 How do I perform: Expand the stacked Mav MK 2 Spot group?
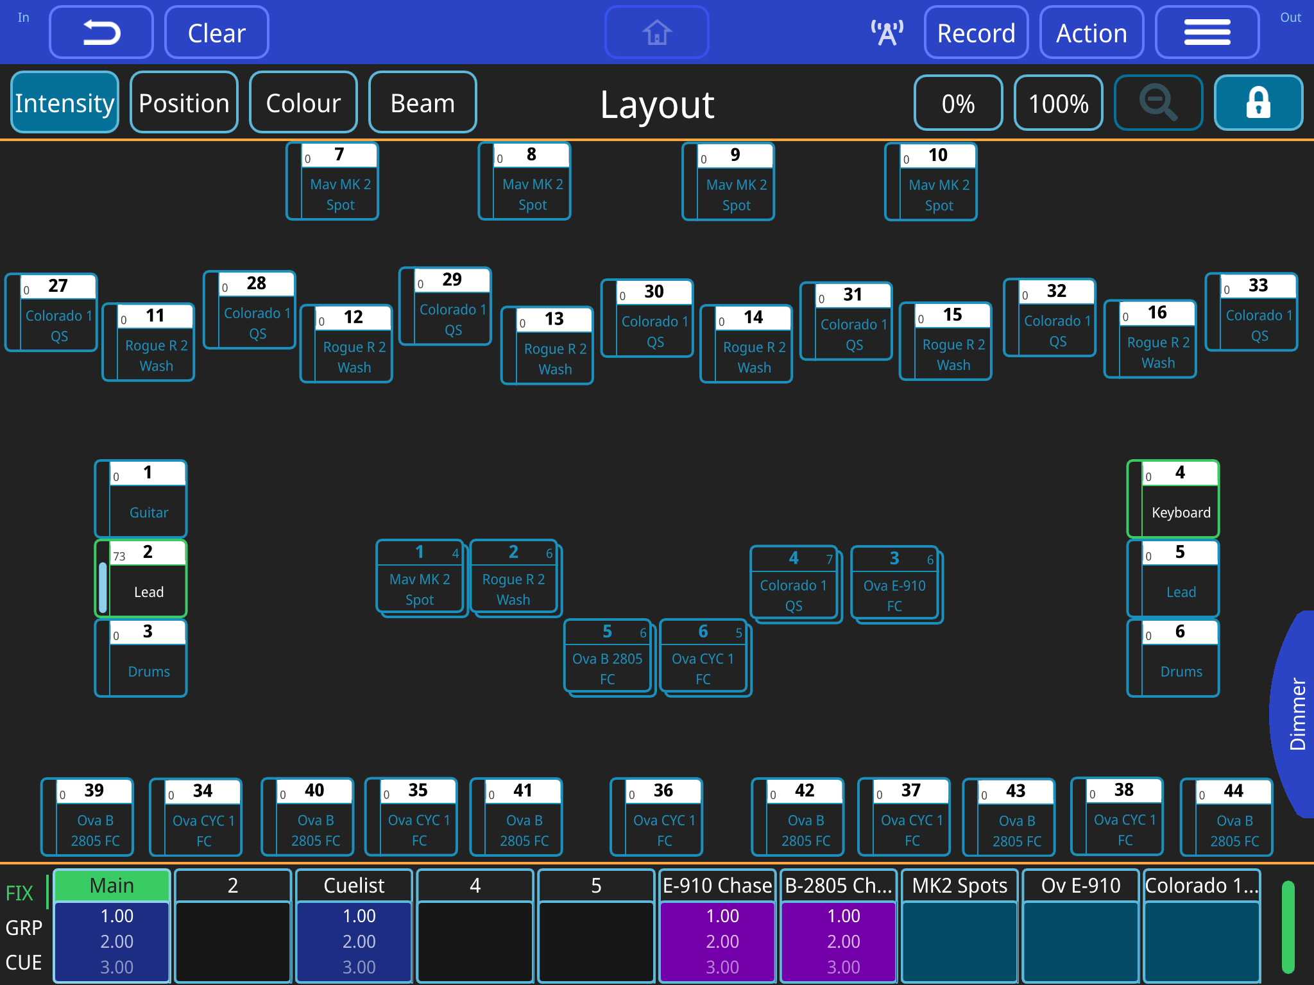pyautogui.click(x=420, y=577)
